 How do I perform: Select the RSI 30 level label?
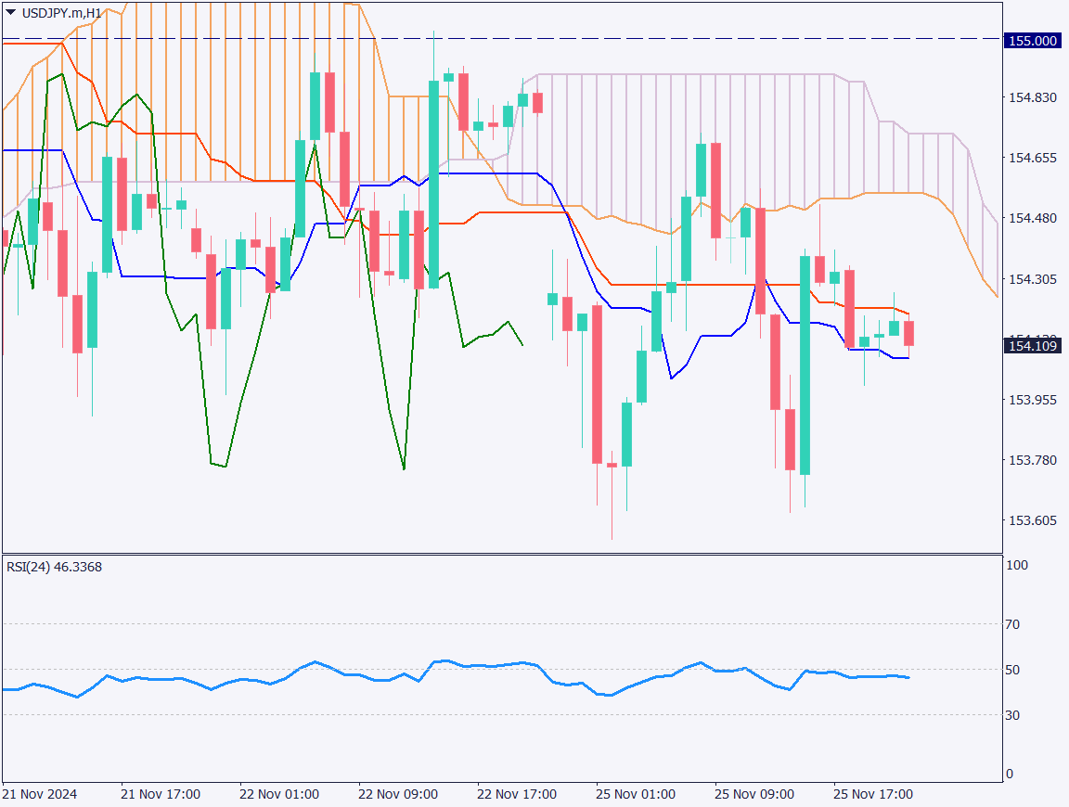[x=1012, y=715]
